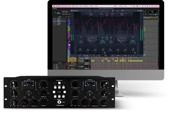Click the left red Iron Pad knob
Image resolution: width=169 pixels, height=114 pixels.
click(91, 15)
